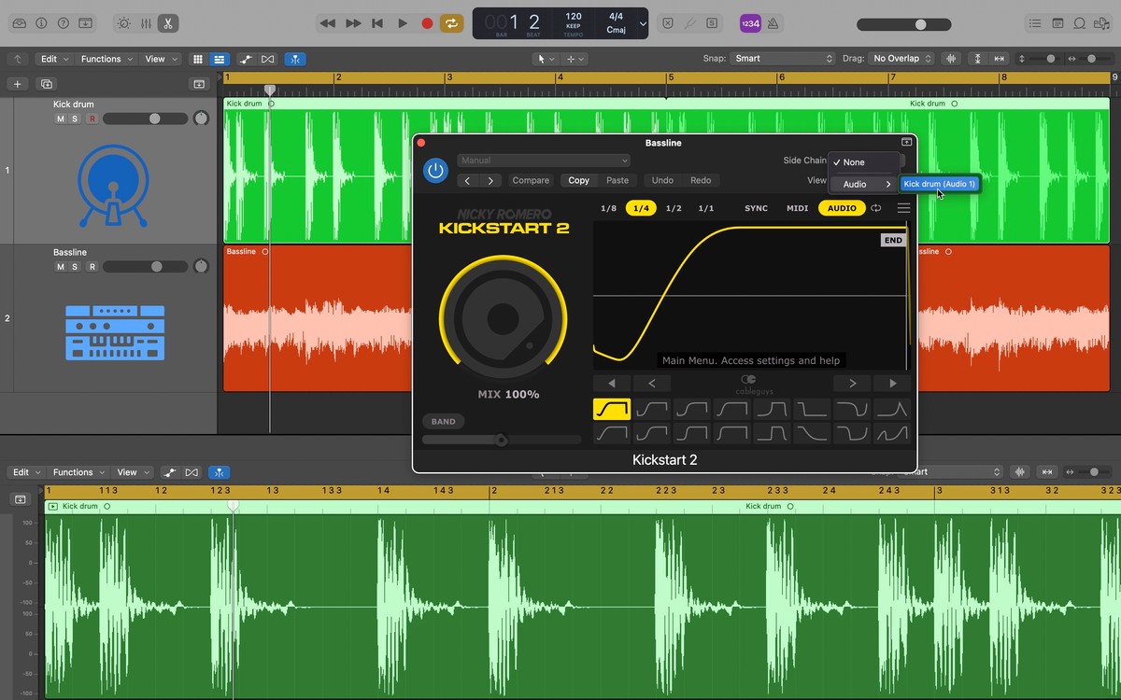Click the Kick drum track icon
The width and height of the screenshot is (1121, 700).
click(113, 186)
